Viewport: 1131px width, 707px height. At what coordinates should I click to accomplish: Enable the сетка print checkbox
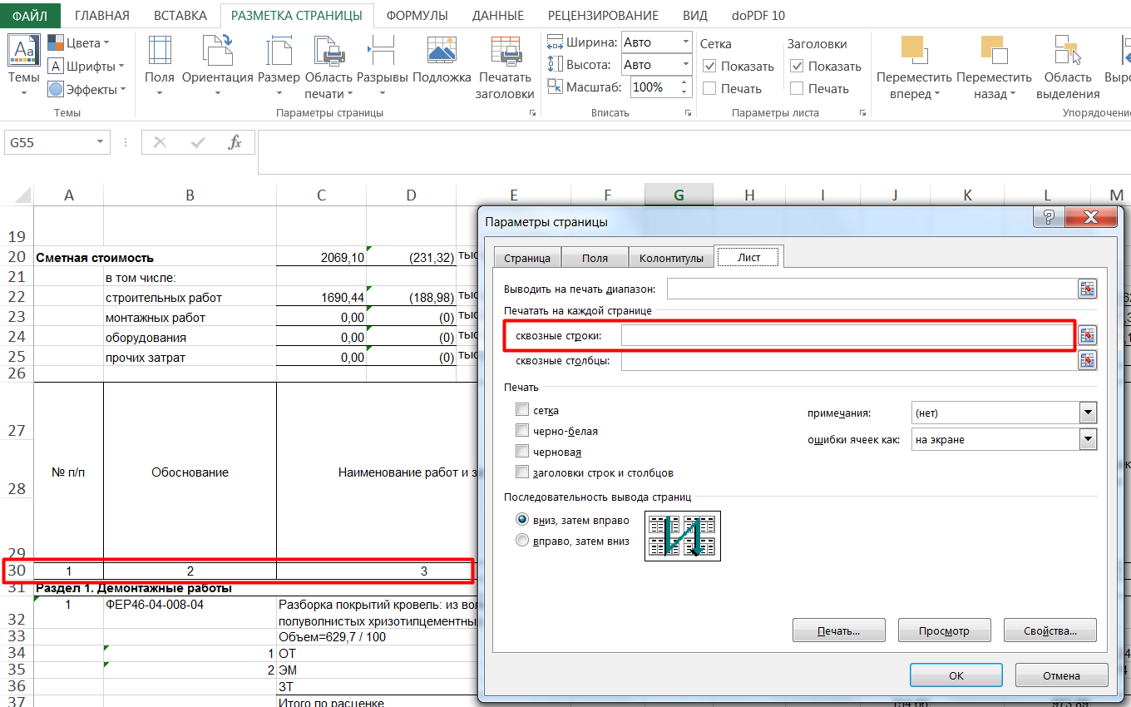pos(522,409)
